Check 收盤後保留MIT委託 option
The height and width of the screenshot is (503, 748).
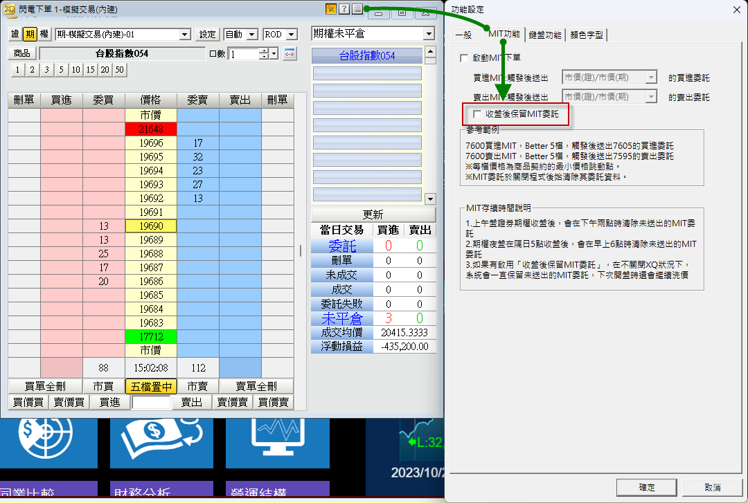pyautogui.click(x=477, y=113)
